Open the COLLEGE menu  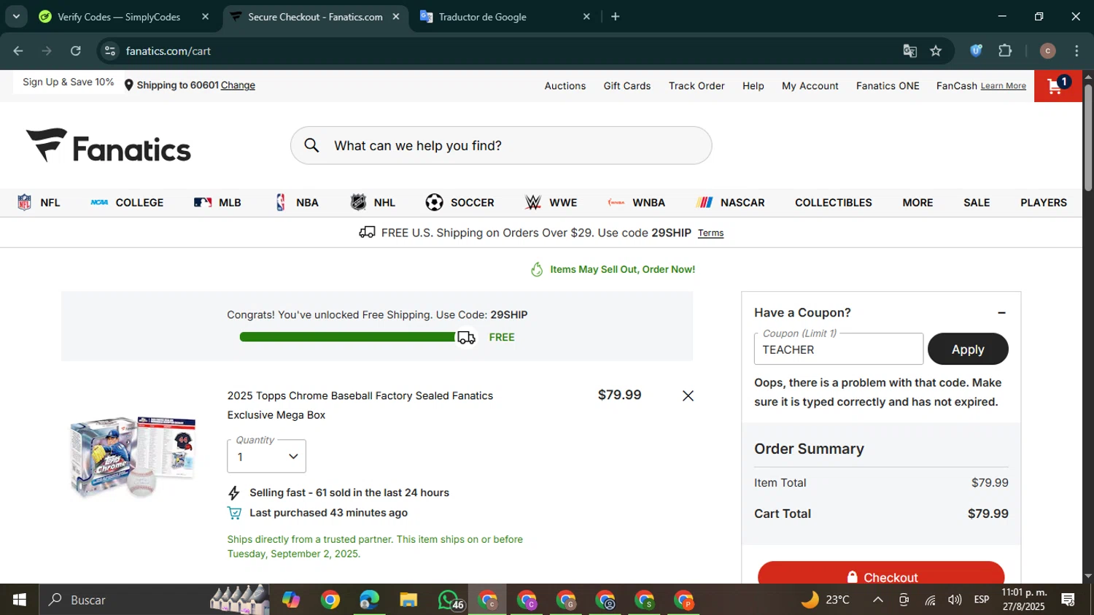(127, 203)
